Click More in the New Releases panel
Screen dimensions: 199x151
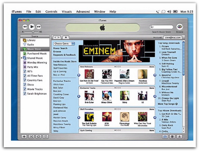click(x=152, y=67)
